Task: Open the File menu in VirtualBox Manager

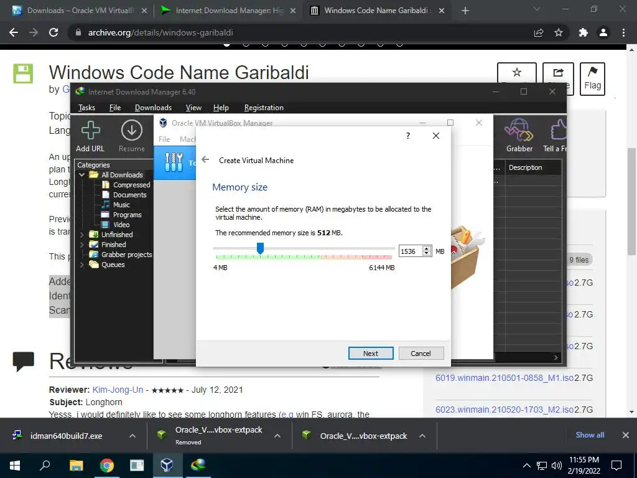Action: coord(164,139)
